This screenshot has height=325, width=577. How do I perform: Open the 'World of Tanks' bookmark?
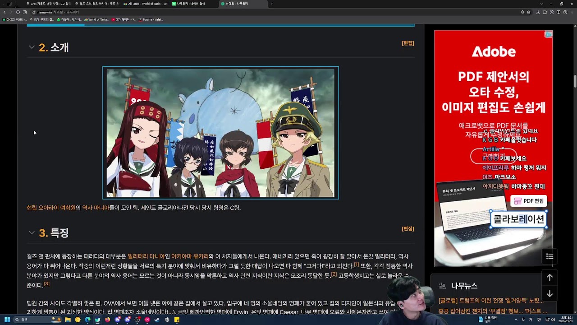(96, 19)
